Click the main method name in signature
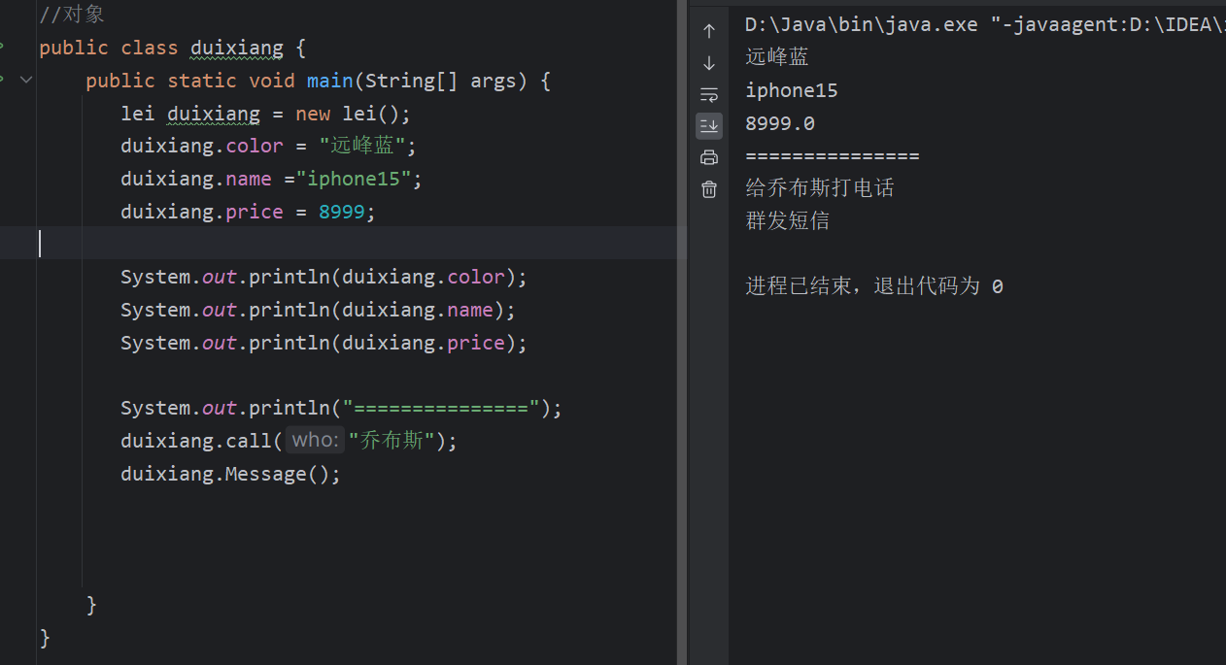Image resolution: width=1226 pixels, height=665 pixels. click(x=330, y=81)
